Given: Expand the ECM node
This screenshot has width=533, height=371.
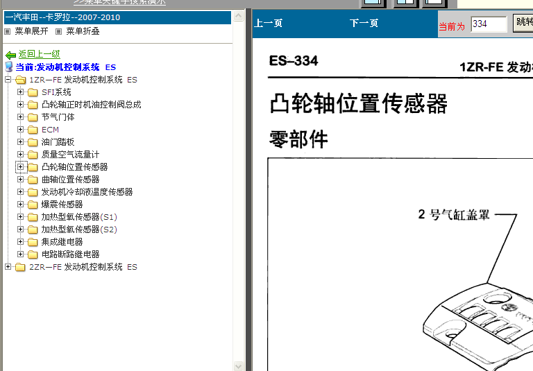Looking at the screenshot, I should 20,130.
